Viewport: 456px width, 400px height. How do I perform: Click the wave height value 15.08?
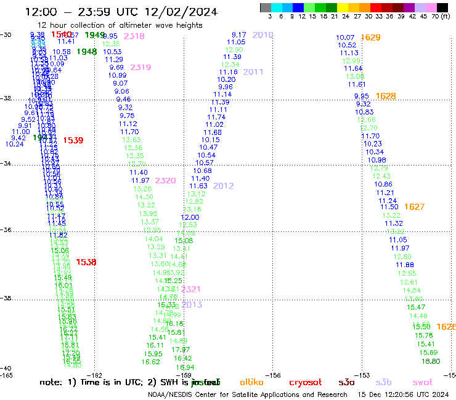tap(184, 241)
